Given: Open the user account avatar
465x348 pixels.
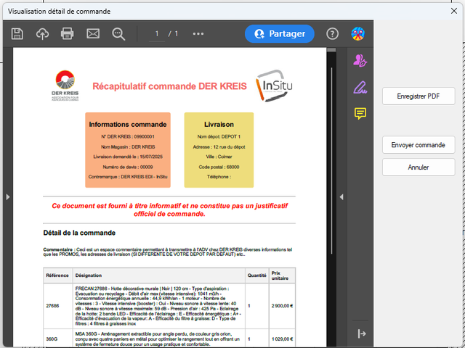Looking at the screenshot, I should pos(357,33).
